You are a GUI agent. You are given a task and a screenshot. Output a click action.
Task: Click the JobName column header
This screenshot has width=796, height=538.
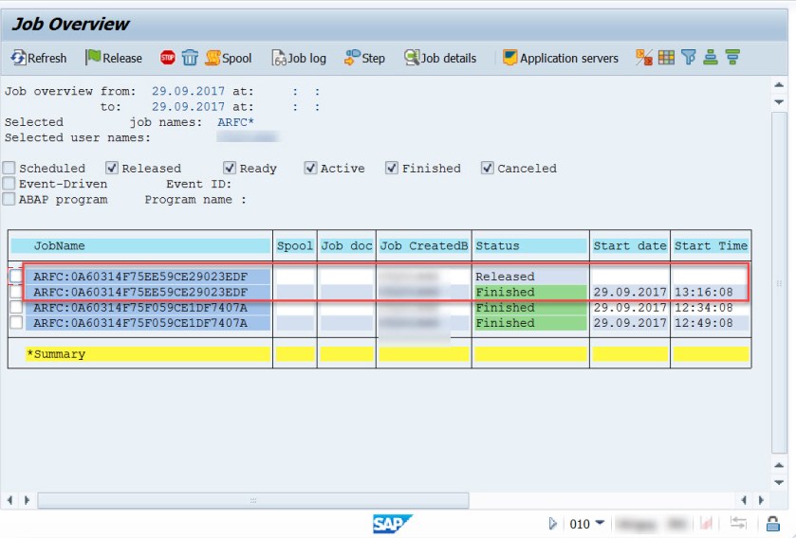[140, 245]
